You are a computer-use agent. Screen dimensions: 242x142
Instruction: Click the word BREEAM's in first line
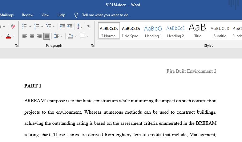click(x=36, y=101)
